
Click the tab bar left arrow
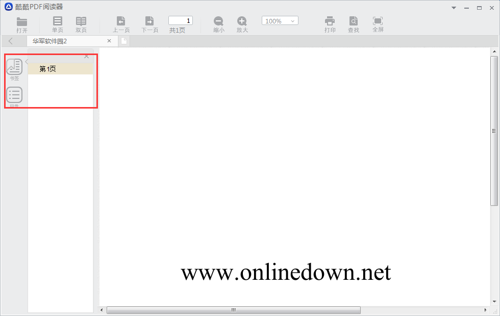(x=11, y=41)
